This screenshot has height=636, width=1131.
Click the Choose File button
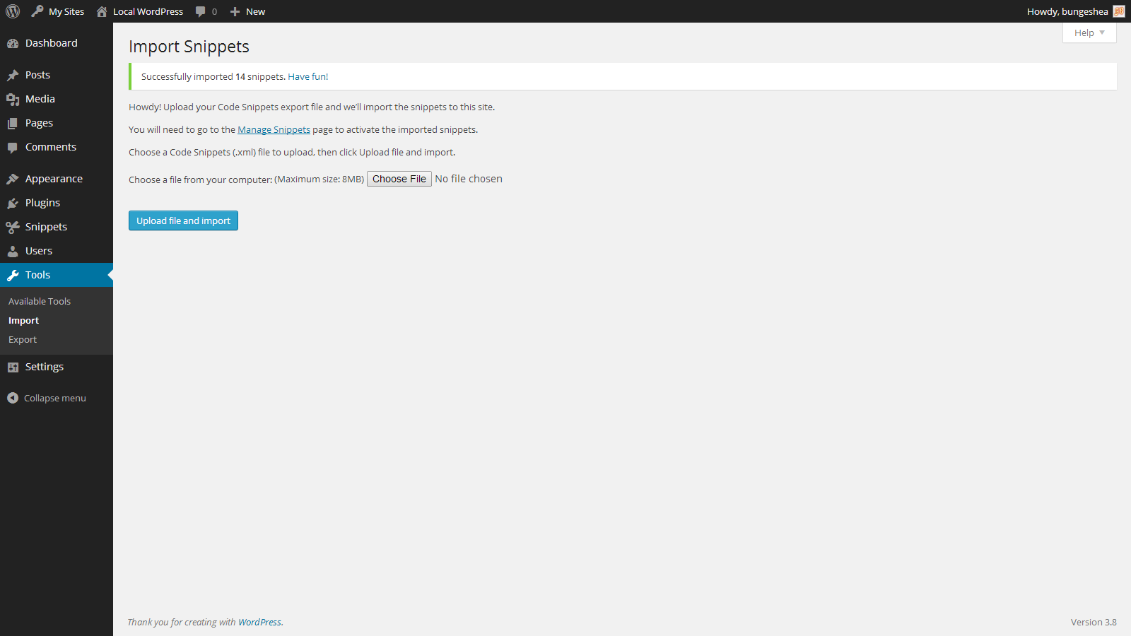tap(399, 179)
